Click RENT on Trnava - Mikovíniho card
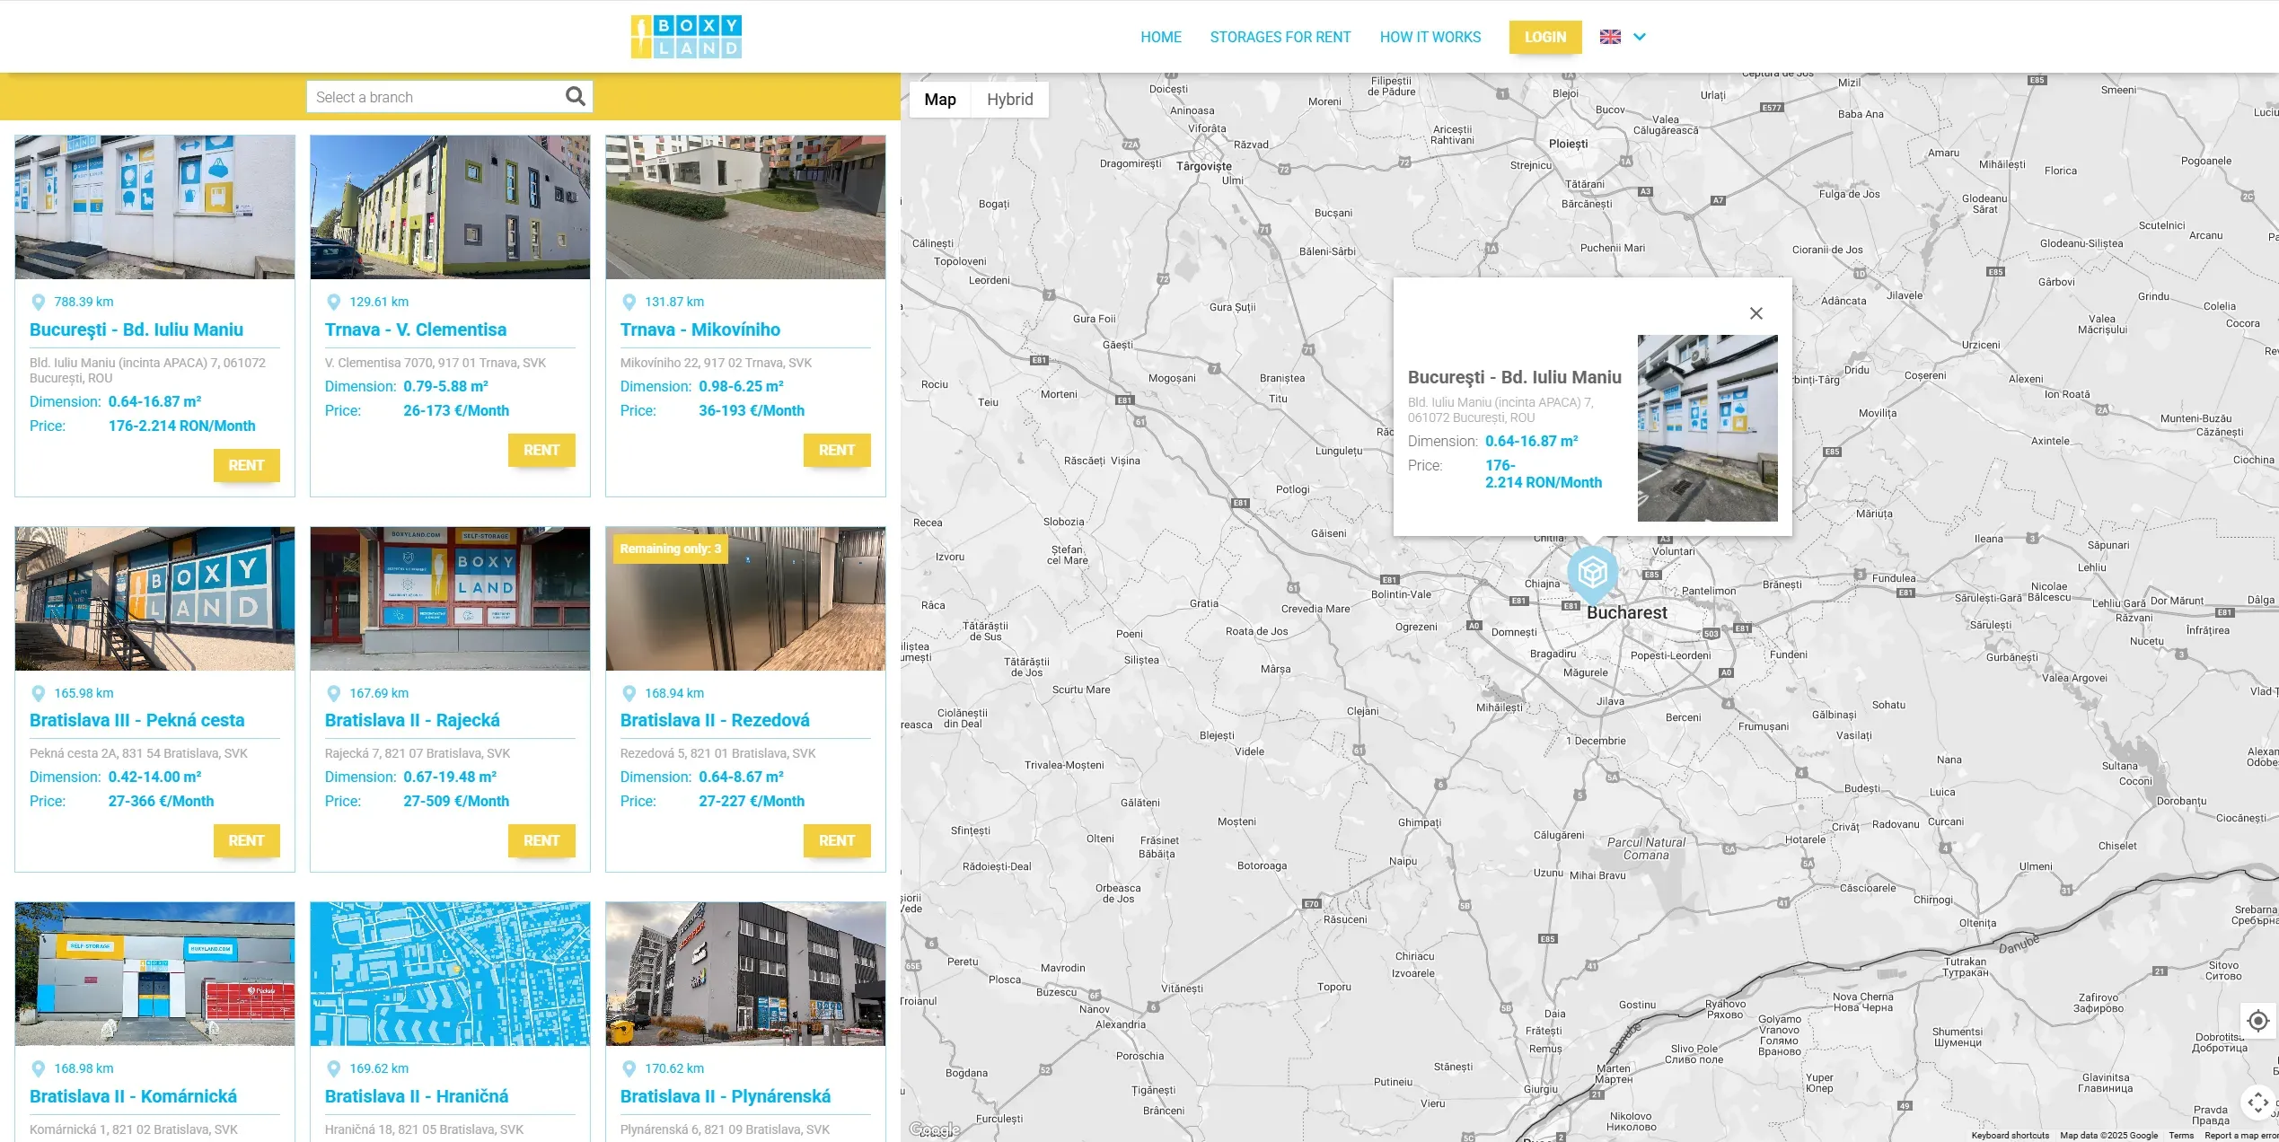This screenshot has width=2279, height=1142. click(x=837, y=450)
